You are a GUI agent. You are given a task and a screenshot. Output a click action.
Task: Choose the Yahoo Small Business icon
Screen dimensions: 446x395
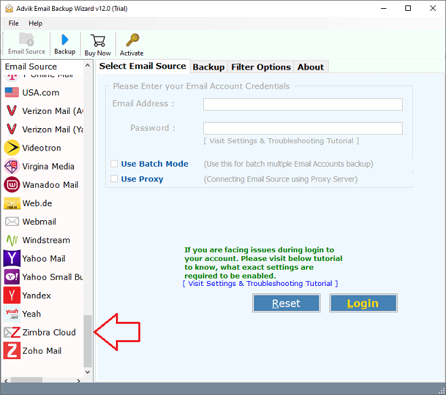pyautogui.click(x=12, y=277)
